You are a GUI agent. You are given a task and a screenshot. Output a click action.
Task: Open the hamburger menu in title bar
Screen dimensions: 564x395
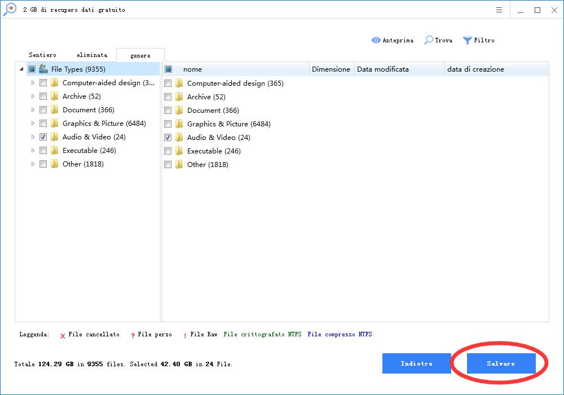click(499, 10)
